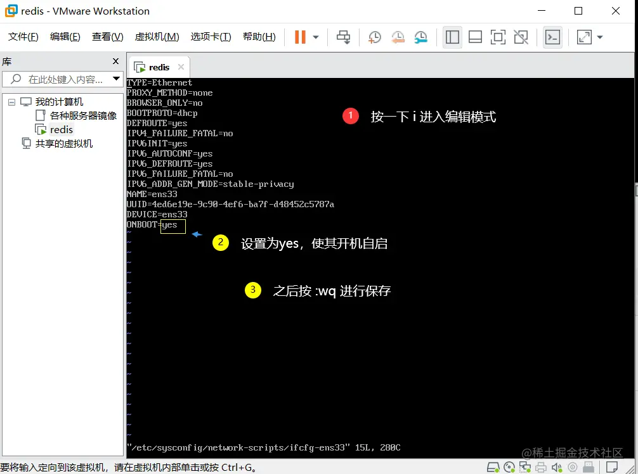
Task: Toggle the library panel visibility
Action: click(x=453, y=37)
